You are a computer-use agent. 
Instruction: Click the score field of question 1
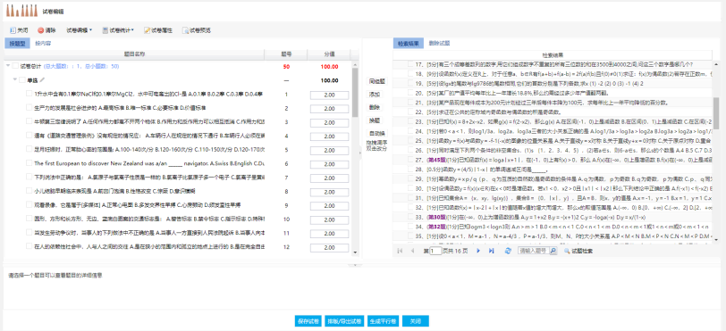tap(327, 95)
